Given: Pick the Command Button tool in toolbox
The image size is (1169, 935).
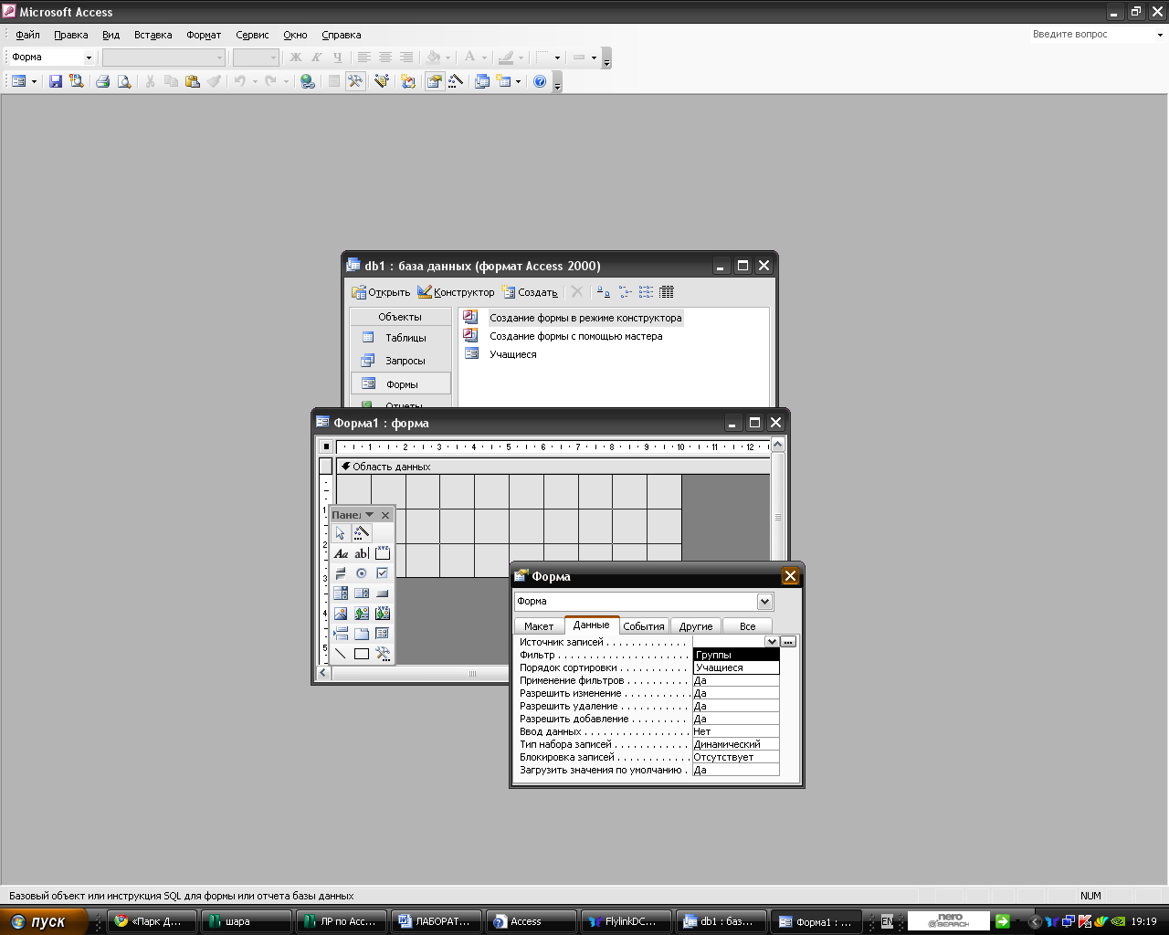Looking at the screenshot, I should point(383,594).
